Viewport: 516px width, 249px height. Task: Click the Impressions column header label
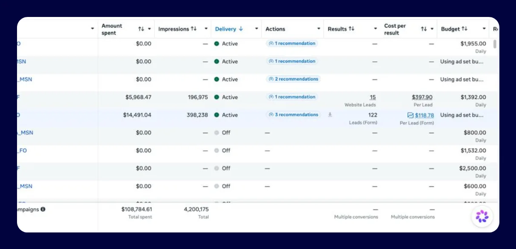174,29
